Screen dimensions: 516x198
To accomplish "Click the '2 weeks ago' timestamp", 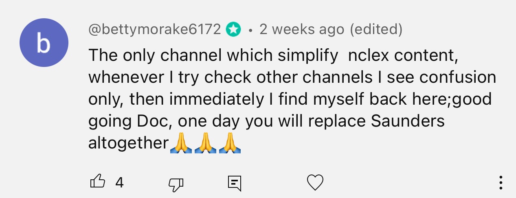I will (x=301, y=30).
